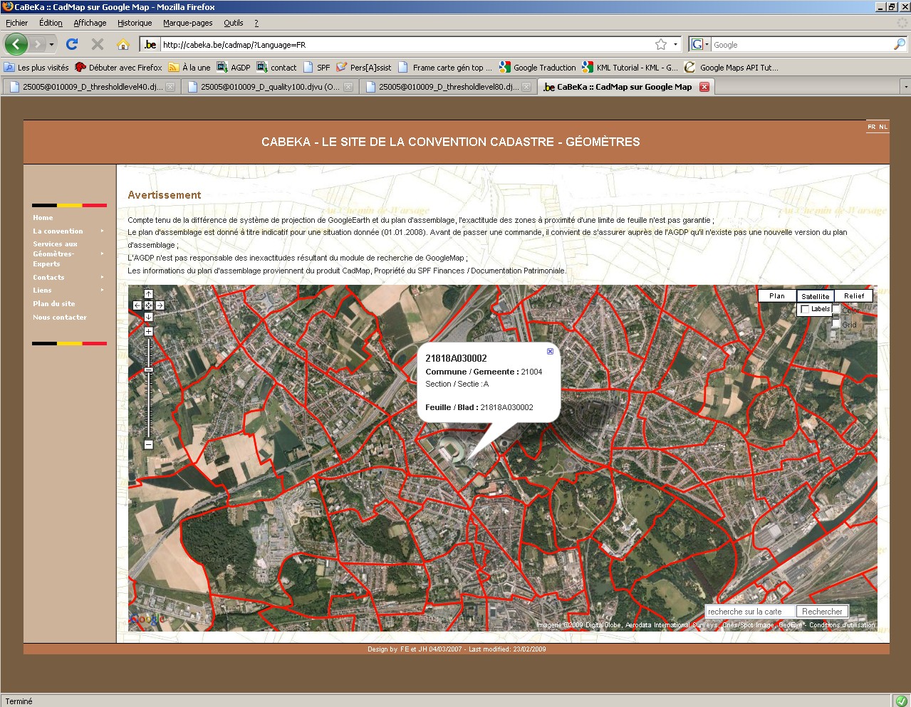The image size is (911, 707).
Task: Open the URL bar history dropdown
Action: 675,44
